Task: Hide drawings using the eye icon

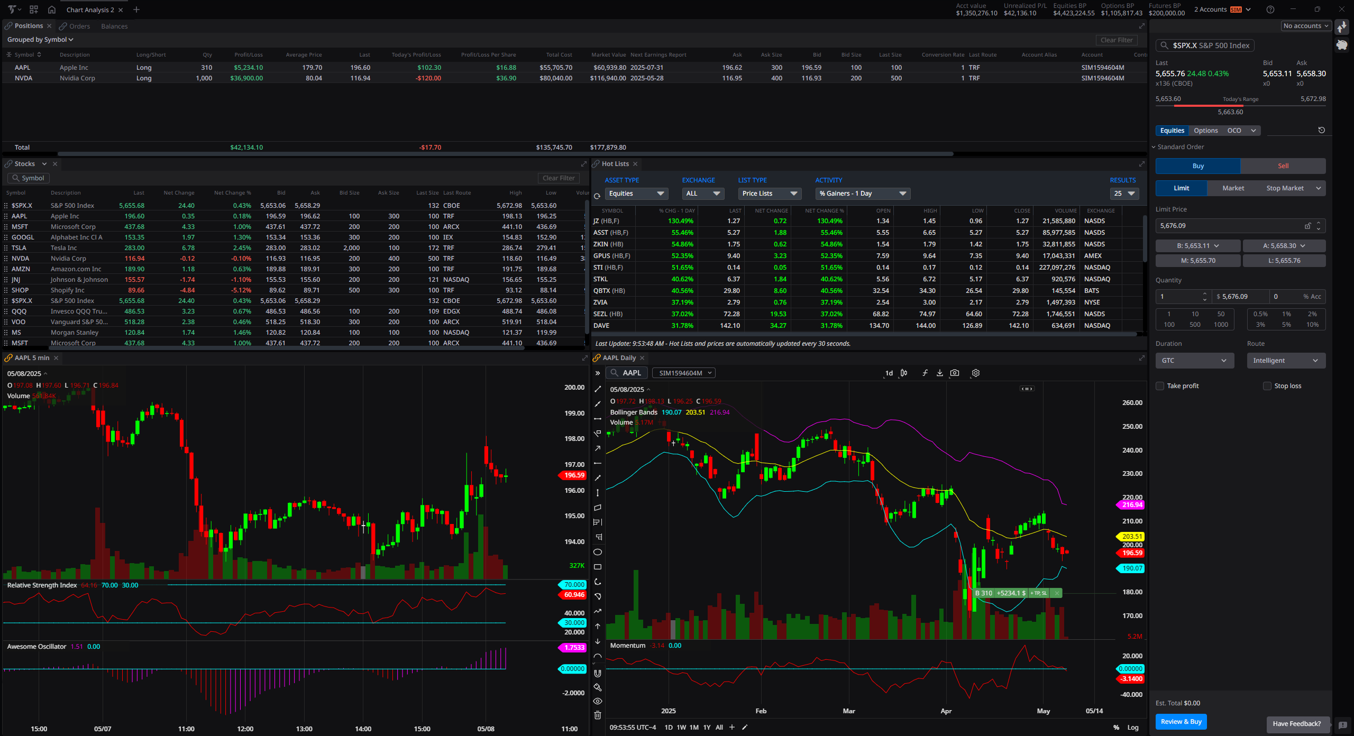Action: [598, 701]
